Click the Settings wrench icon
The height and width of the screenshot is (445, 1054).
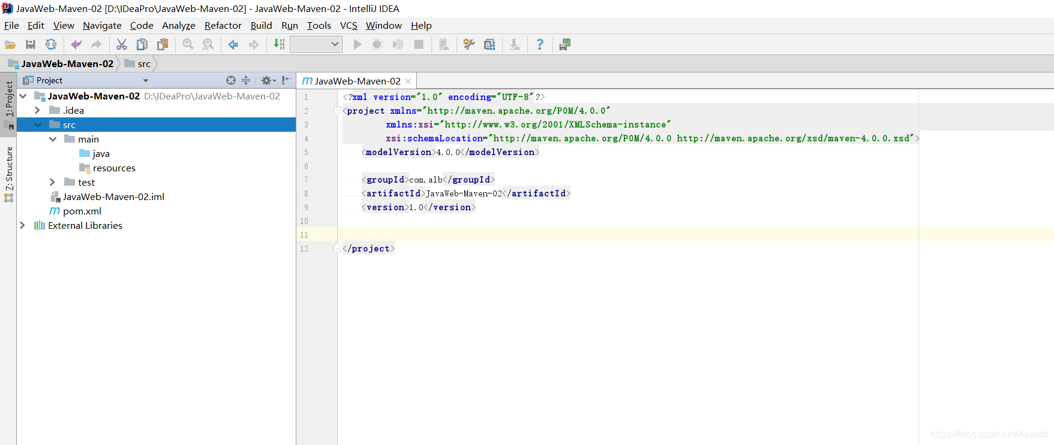click(x=469, y=44)
